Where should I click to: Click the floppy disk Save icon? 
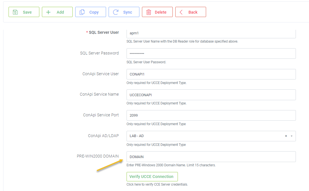tap(15, 12)
